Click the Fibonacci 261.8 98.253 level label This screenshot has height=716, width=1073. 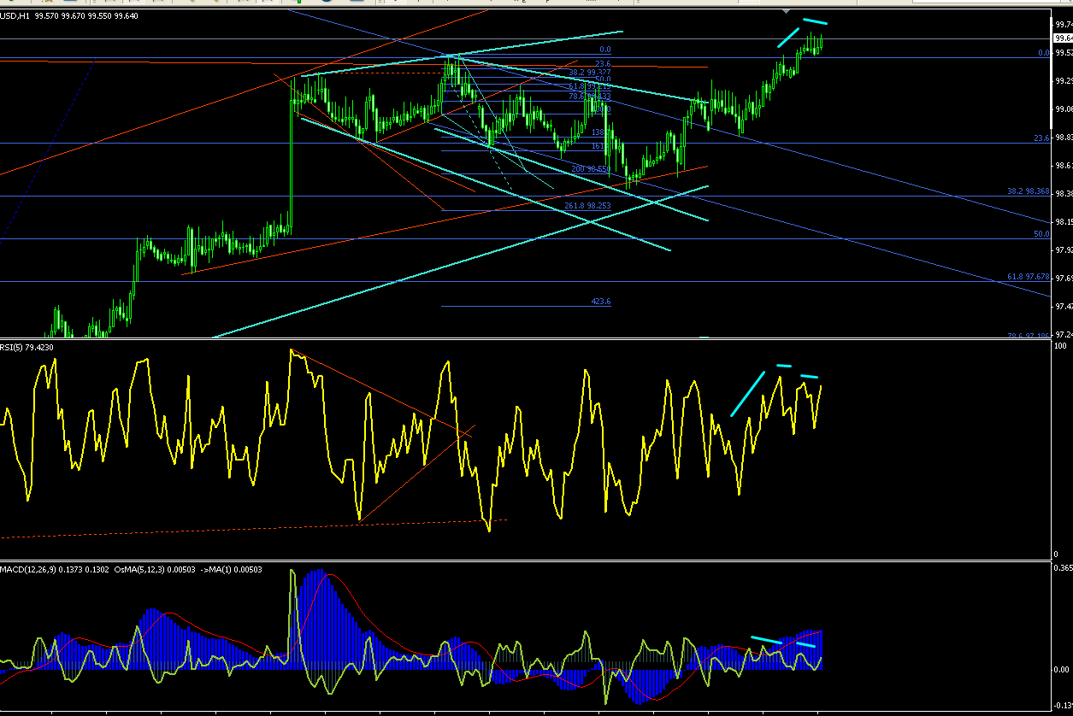tap(587, 206)
